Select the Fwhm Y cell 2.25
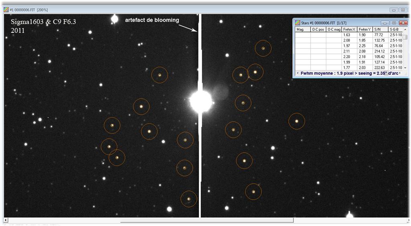The image size is (411, 226). pyautogui.click(x=365, y=46)
